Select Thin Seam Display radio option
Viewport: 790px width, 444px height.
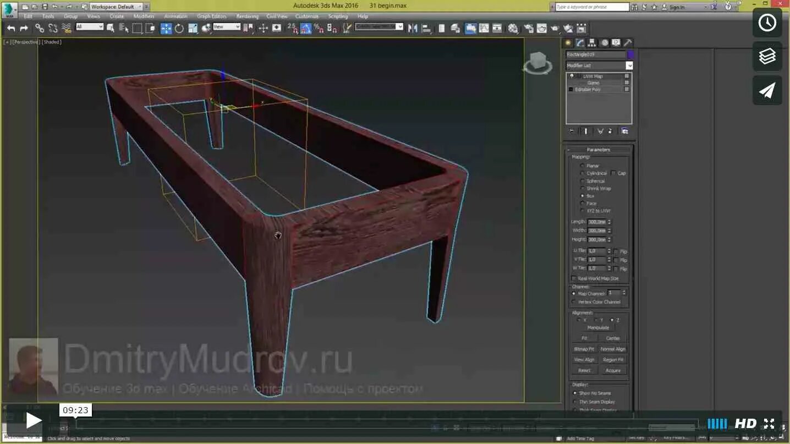[x=575, y=402]
